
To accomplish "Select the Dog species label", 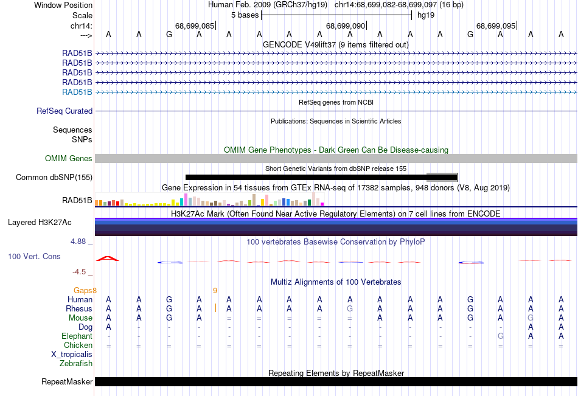I will click(85, 327).
